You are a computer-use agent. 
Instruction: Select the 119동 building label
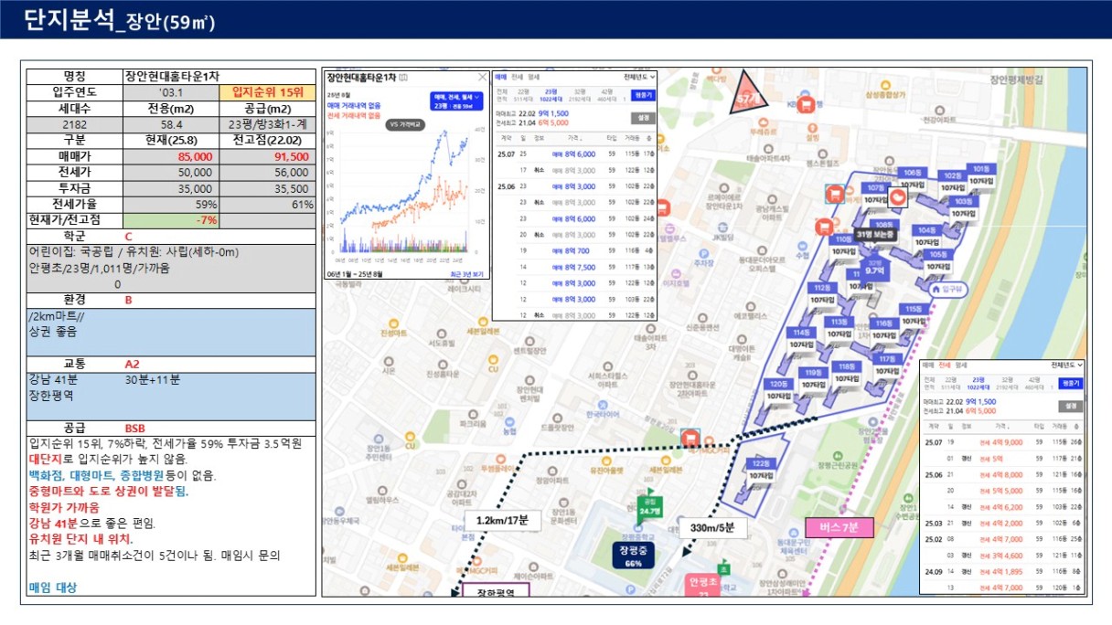pyautogui.click(x=812, y=373)
